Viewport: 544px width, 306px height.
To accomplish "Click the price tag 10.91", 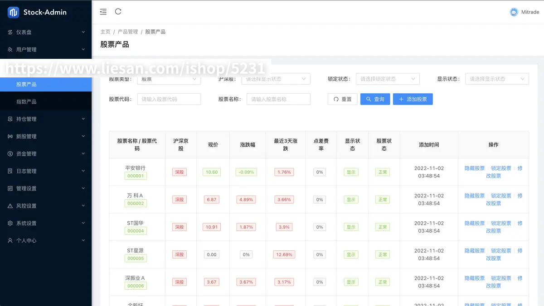I will [x=212, y=227].
